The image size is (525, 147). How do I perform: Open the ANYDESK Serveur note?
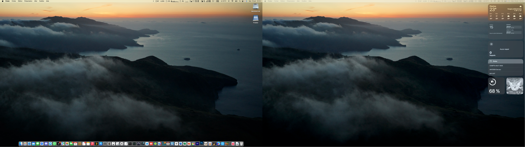(506, 69)
